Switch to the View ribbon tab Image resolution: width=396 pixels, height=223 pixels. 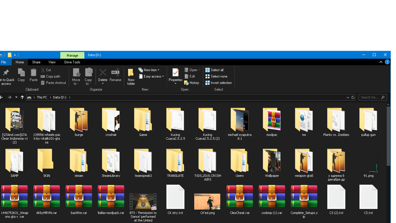click(52, 62)
